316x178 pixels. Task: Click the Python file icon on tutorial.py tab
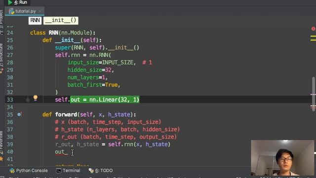11,11
